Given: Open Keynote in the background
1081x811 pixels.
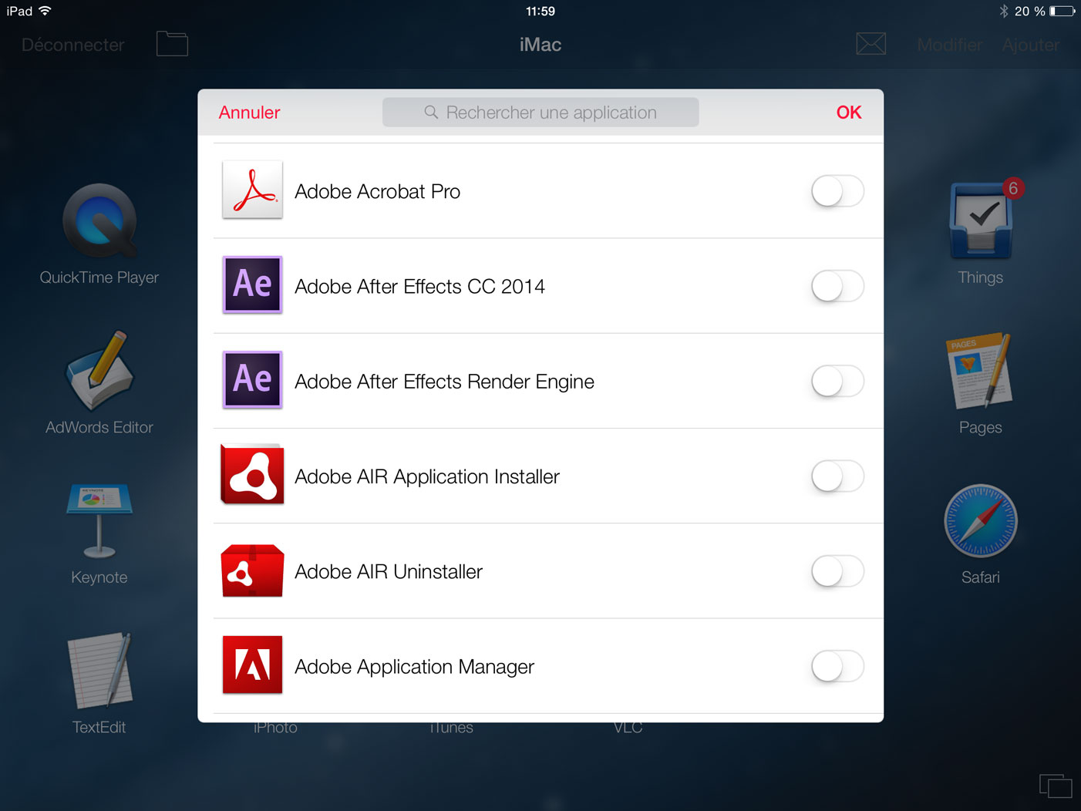Looking at the screenshot, I should point(99,521).
